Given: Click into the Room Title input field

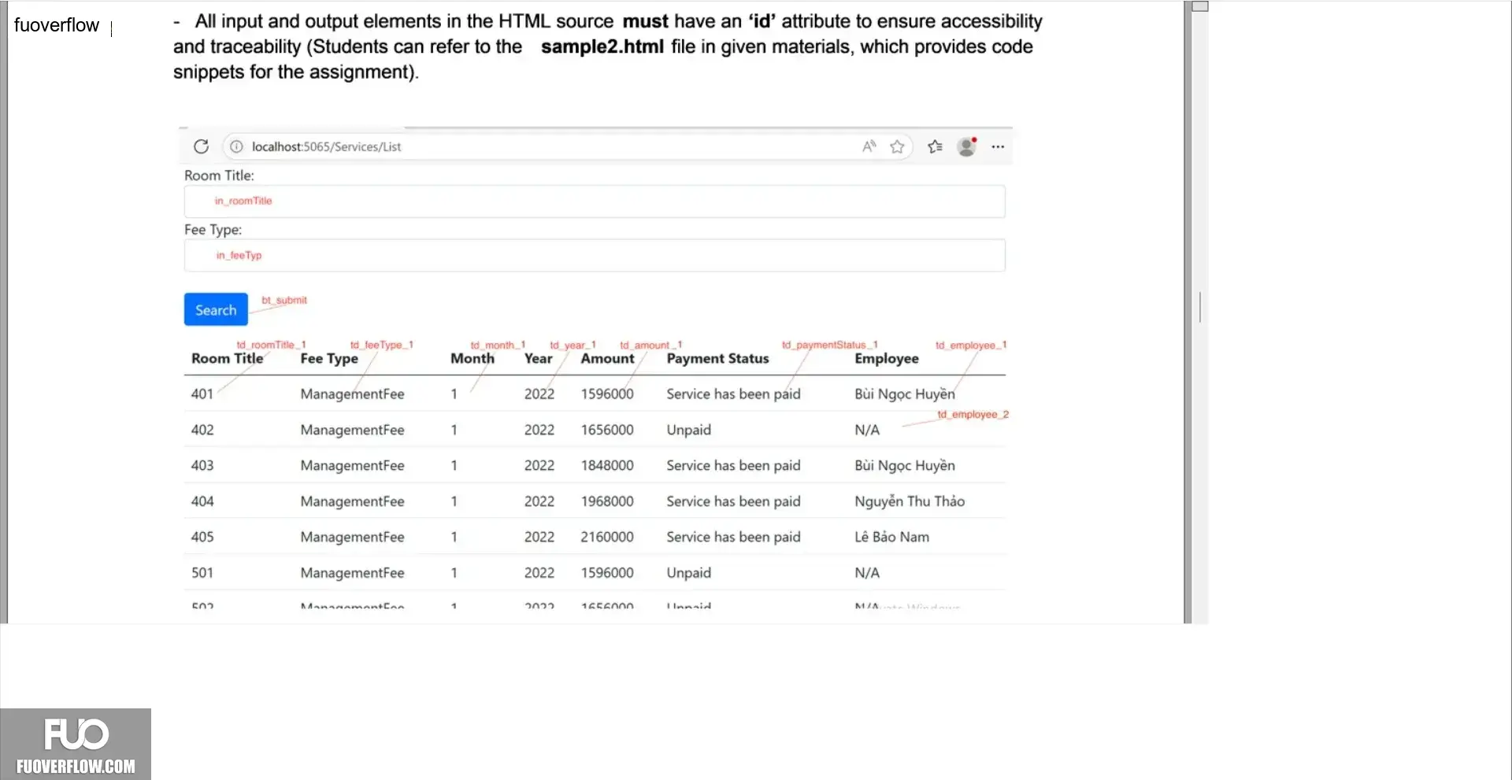Looking at the screenshot, I should [595, 201].
